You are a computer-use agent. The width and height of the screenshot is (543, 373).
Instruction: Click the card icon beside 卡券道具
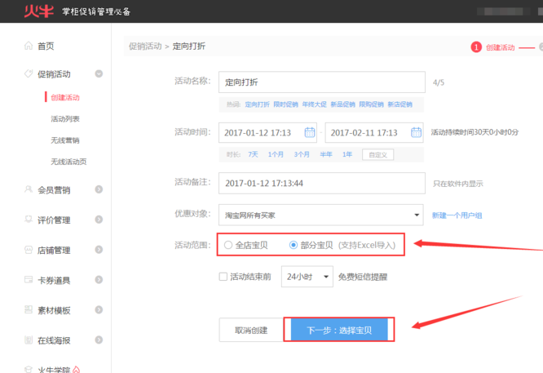click(29, 279)
